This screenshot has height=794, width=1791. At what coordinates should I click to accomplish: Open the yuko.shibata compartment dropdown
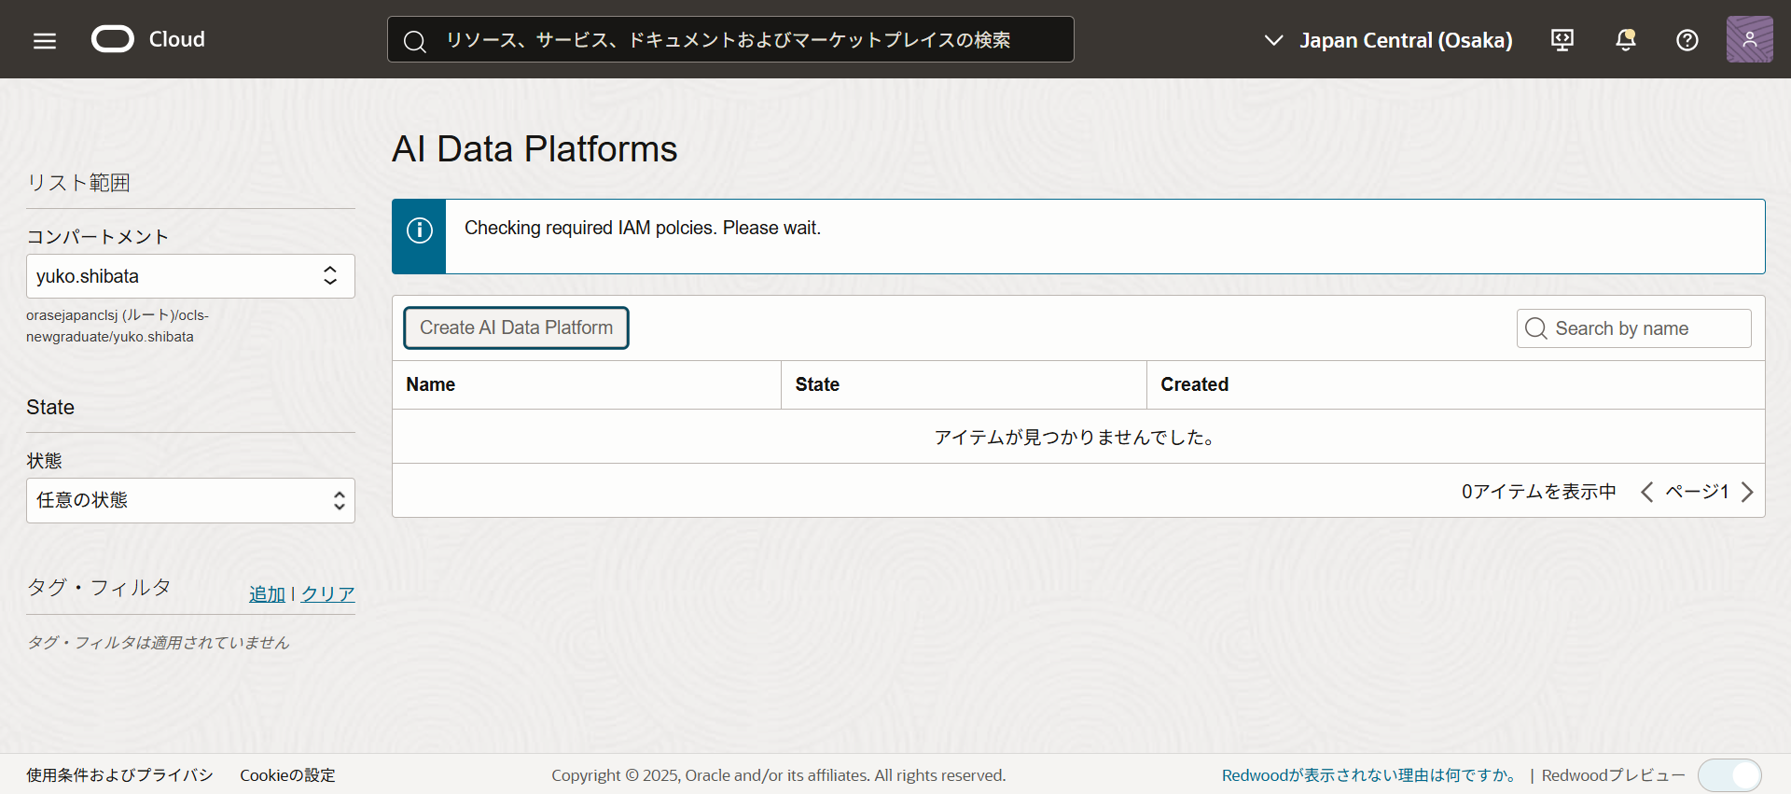coord(190,276)
